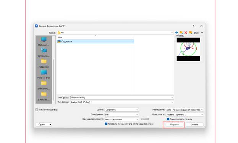
Task: Expand the Colors dropdown set to Сохранить
Action: click(122, 110)
